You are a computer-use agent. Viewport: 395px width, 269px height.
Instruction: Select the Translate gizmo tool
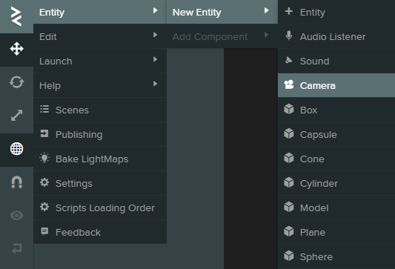click(16, 49)
